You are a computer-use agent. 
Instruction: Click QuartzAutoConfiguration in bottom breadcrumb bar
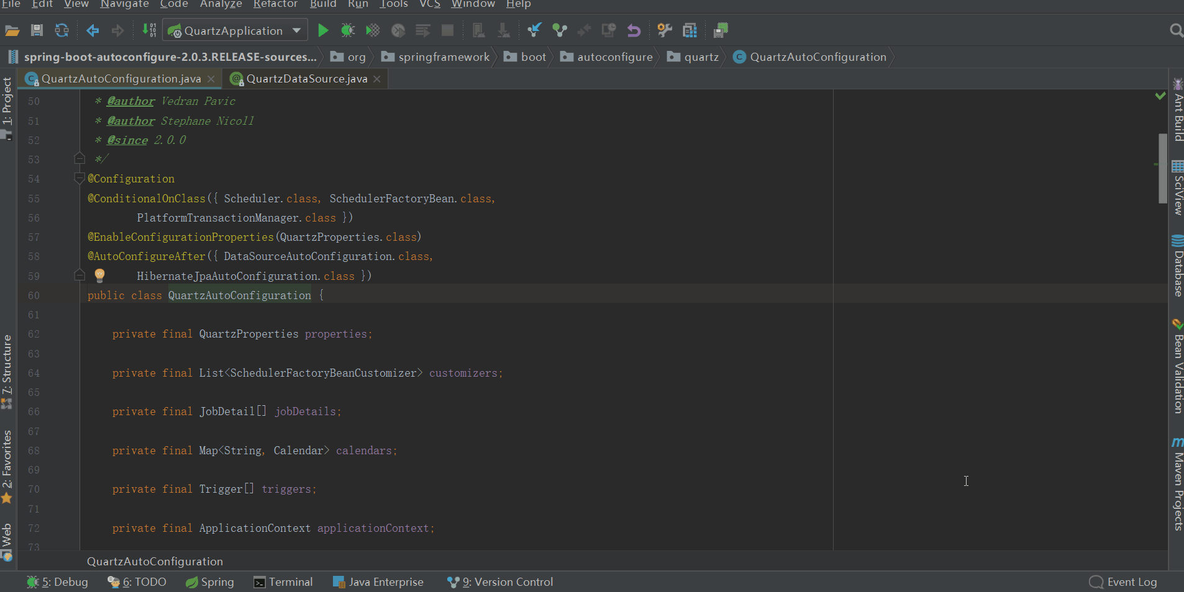(x=155, y=562)
